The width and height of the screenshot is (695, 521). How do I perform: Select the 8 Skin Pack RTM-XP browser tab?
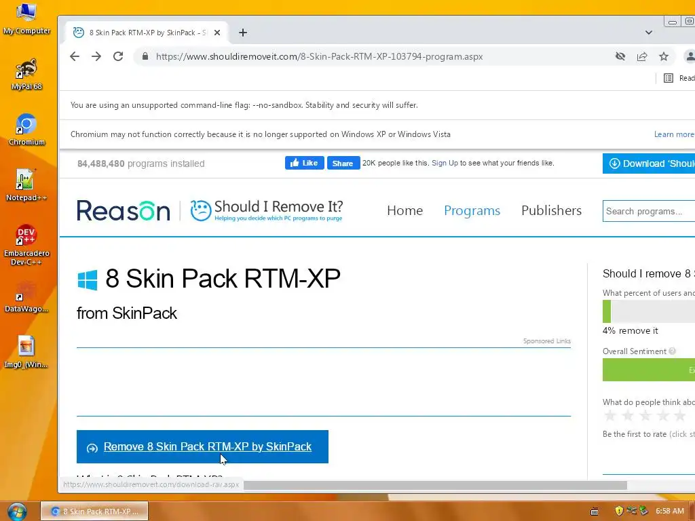(147, 33)
